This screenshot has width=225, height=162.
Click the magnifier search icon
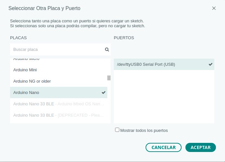click(x=107, y=50)
